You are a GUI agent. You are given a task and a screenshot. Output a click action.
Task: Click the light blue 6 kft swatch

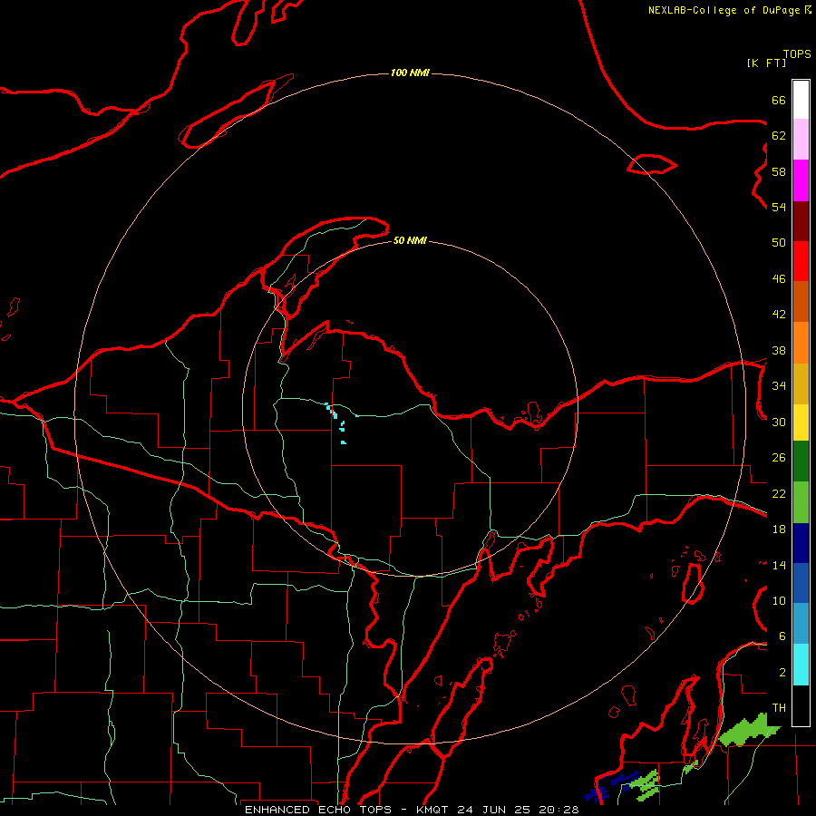801,624
